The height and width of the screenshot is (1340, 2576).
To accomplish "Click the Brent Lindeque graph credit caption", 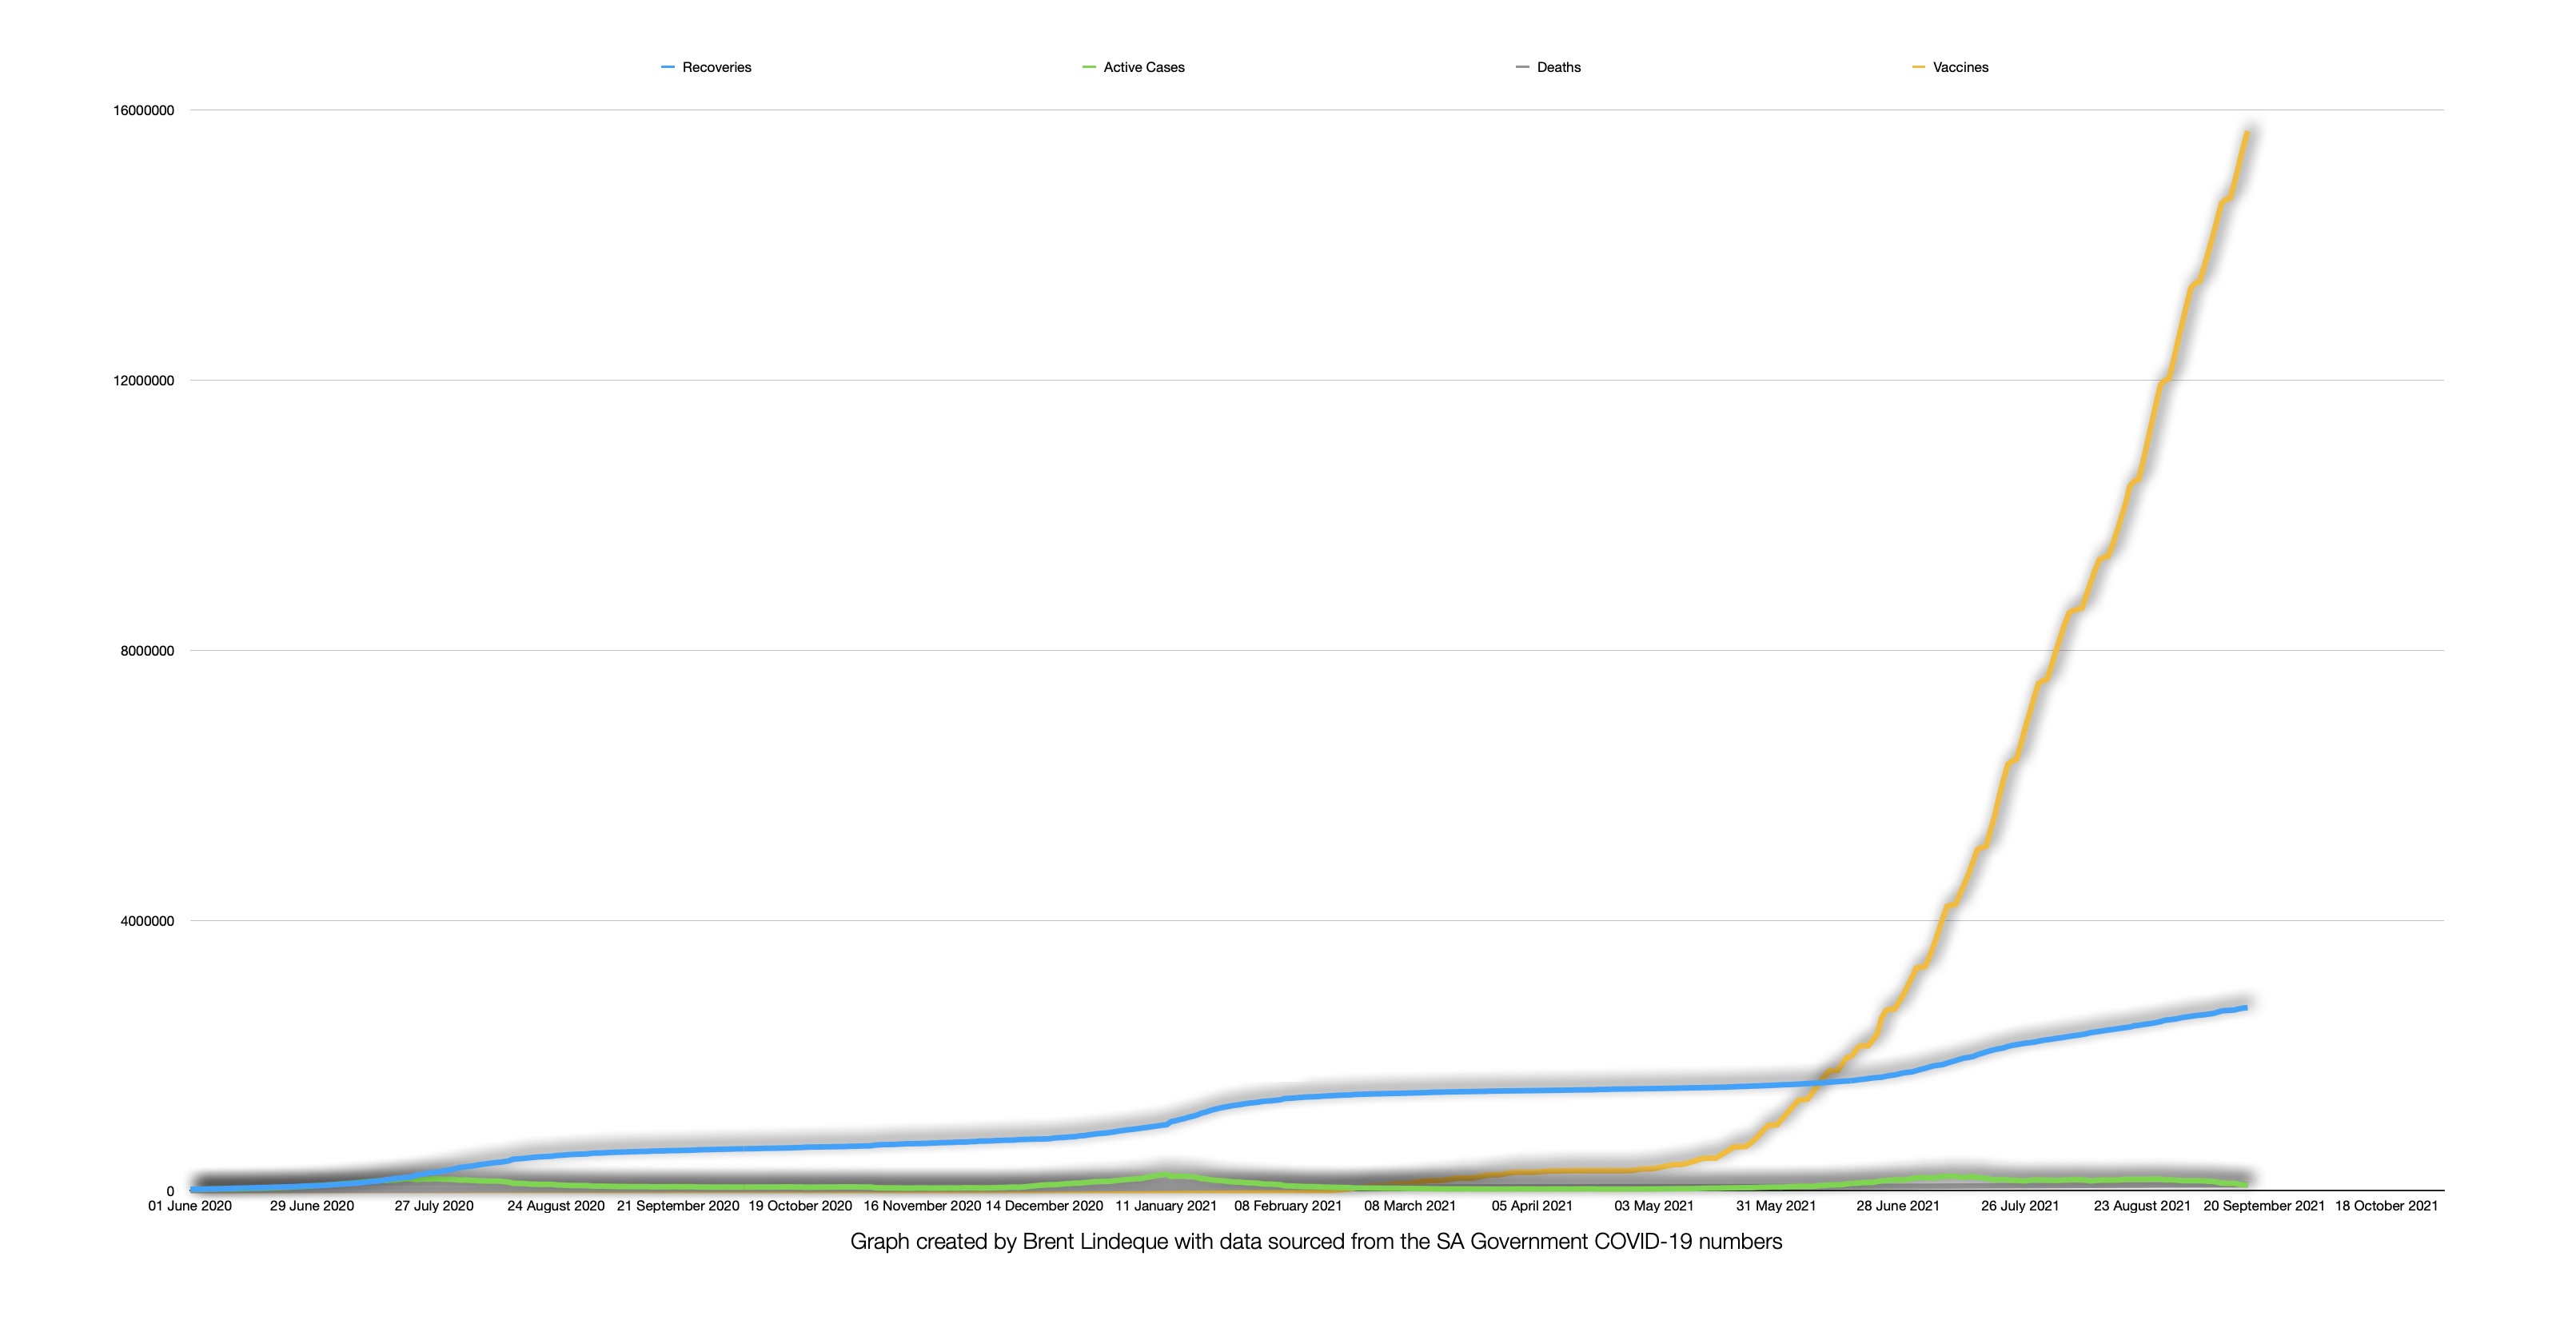I will [x=1316, y=1242].
